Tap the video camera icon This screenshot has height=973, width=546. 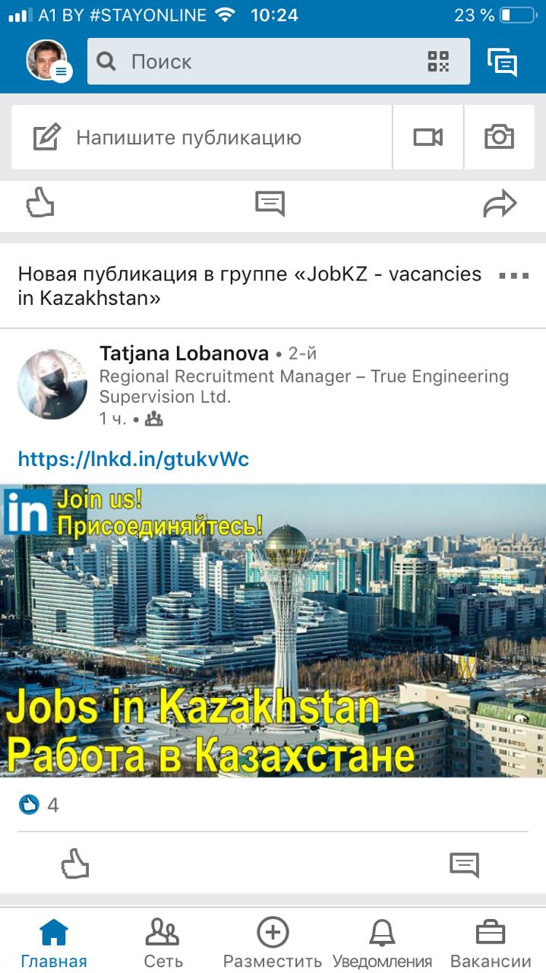428,137
